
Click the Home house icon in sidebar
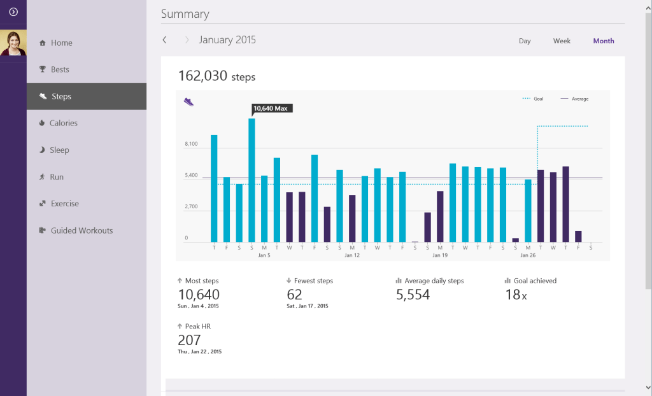pos(43,43)
